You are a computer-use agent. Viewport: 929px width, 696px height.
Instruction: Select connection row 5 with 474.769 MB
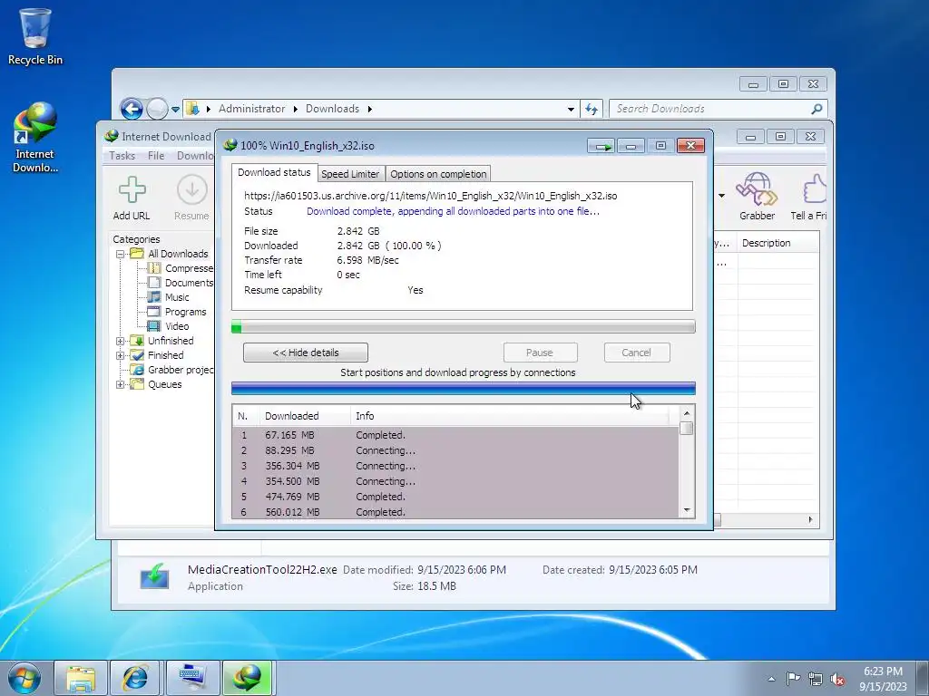tap(455, 498)
